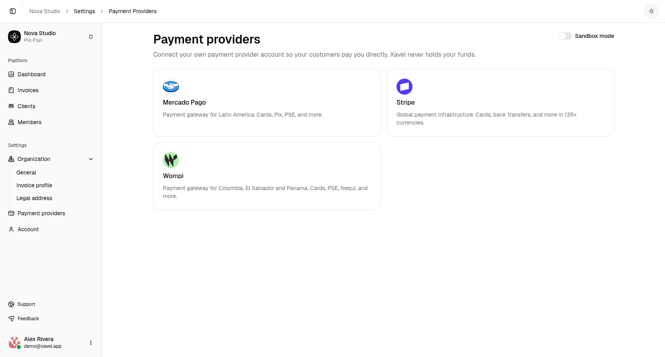This screenshot has height=357, width=665.
Task: Click the Clients people icon
Action: pyautogui.click(x=11, y=106)
